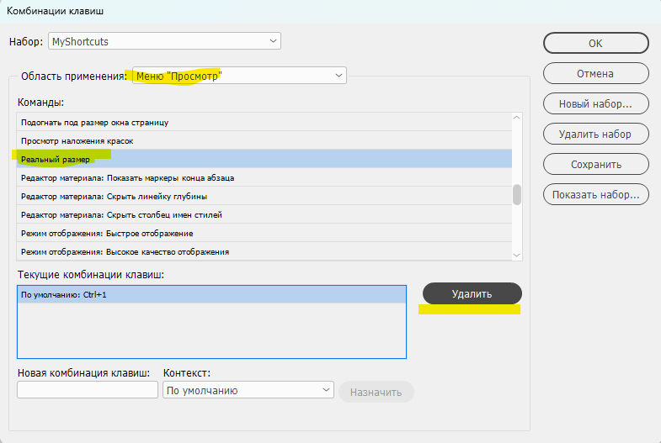Select Режим отображения: Высокое качество отображения
Viewport: 661px width, 443px height.
click(264, 251)
